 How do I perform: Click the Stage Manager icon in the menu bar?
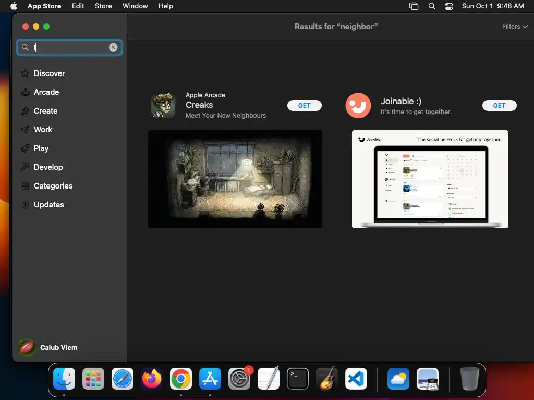pos(414,6)
